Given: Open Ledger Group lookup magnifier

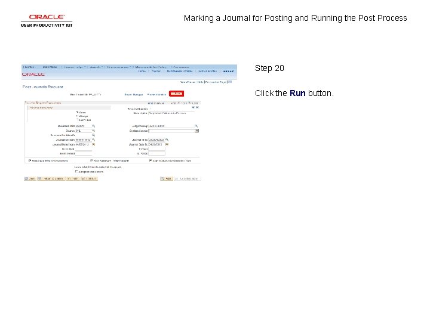Looking at the screenshot, I should click(196, 126).
